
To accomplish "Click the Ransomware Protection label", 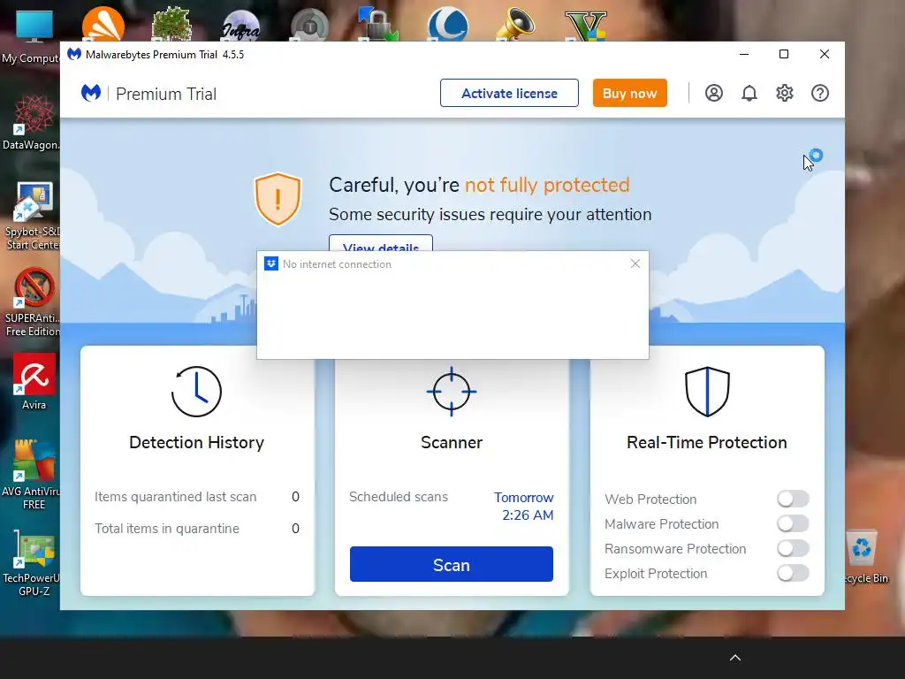I will point(675,548).
